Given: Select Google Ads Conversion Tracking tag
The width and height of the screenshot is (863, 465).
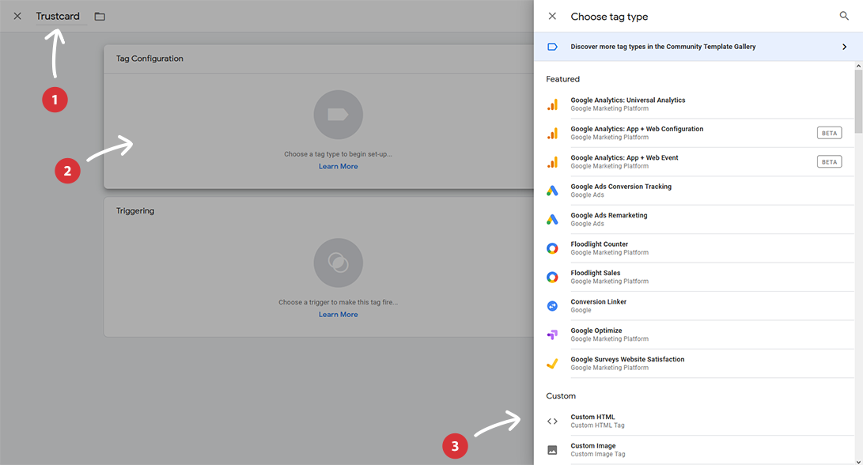Looking at the screenshot, I should pyautogui.click(x=694, y=191).
